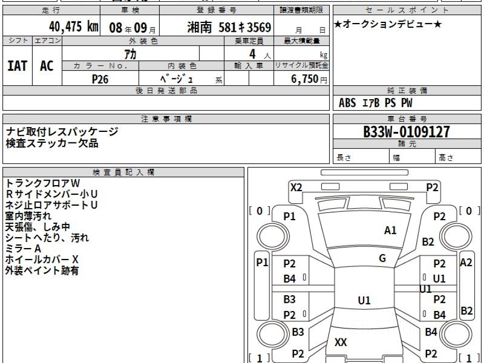Click the A1 mark on the hood
The width and height of the screenshot is (484, 363).
click(390, 230)
